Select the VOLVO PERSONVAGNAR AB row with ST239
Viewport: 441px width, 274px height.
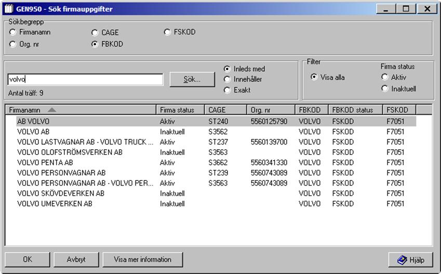pos(216,173)
